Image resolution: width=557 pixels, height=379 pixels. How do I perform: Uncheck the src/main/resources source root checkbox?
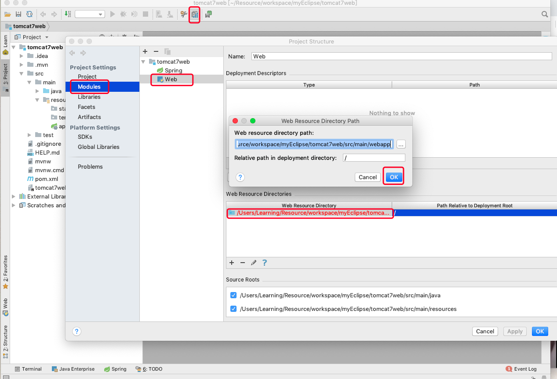[x=233, y=309]
